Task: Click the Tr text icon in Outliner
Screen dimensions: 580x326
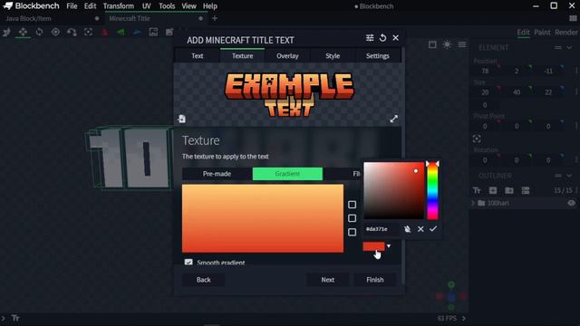Action: pos(477,190)
